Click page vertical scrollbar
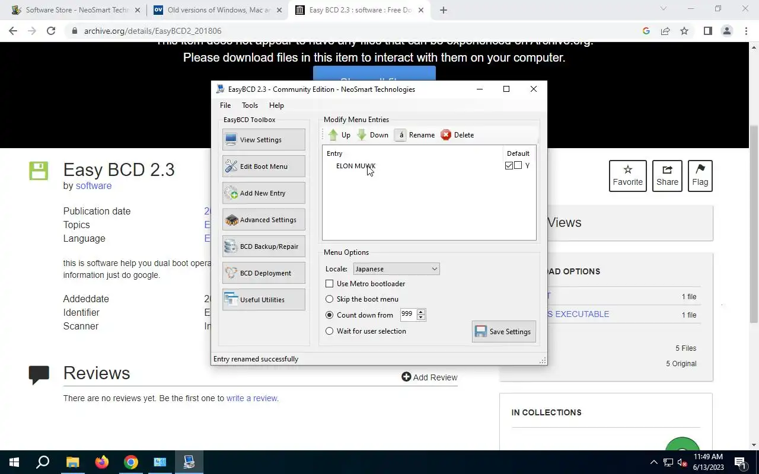Screen dimensions: 759x474 pos(754,224)
